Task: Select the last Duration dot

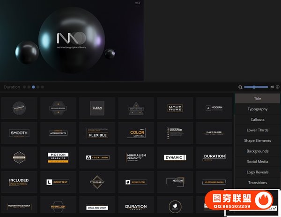Action: (x=43, y=87)
